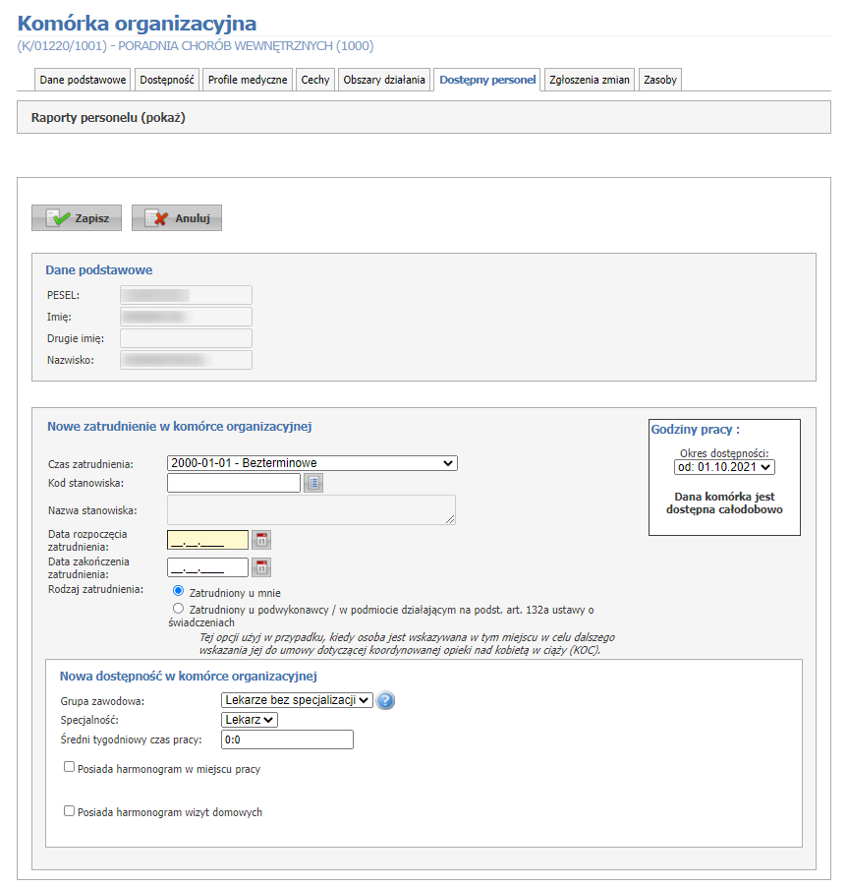Open calendar for employment start date
Screen dimensions: 848x886
[x=261, y=540]
